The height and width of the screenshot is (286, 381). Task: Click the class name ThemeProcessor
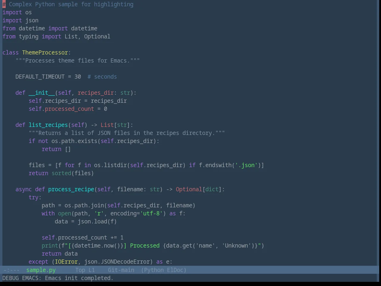(x=45, y=52)
